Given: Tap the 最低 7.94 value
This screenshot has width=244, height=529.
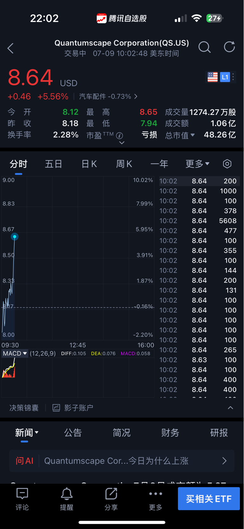Looking at the screenshot, I should [148, 123].
